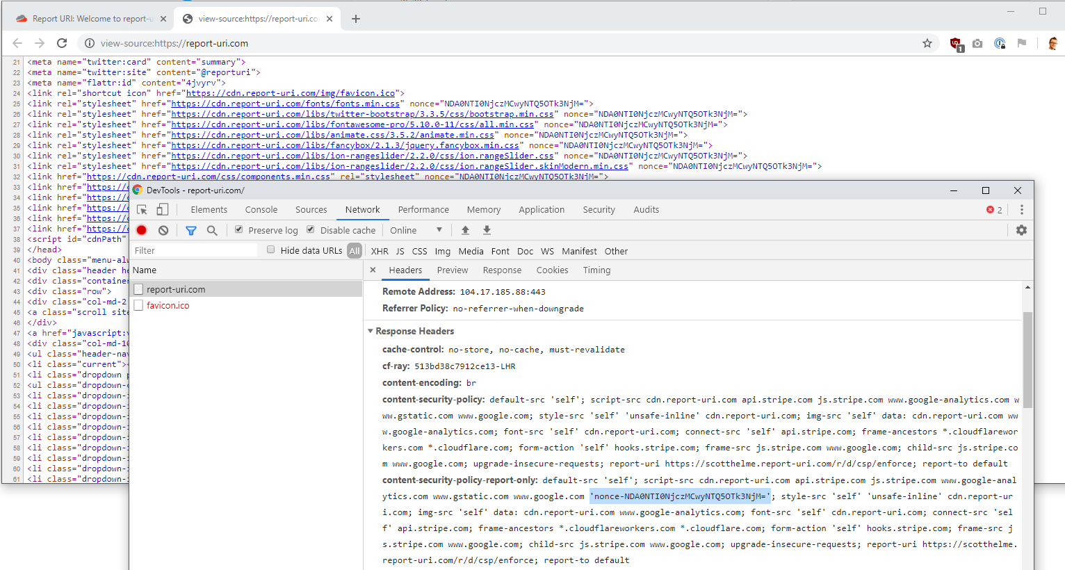Screen dimensions: 1065x570
Task: Filter requests by Img
Action: [x=443, y=251]
